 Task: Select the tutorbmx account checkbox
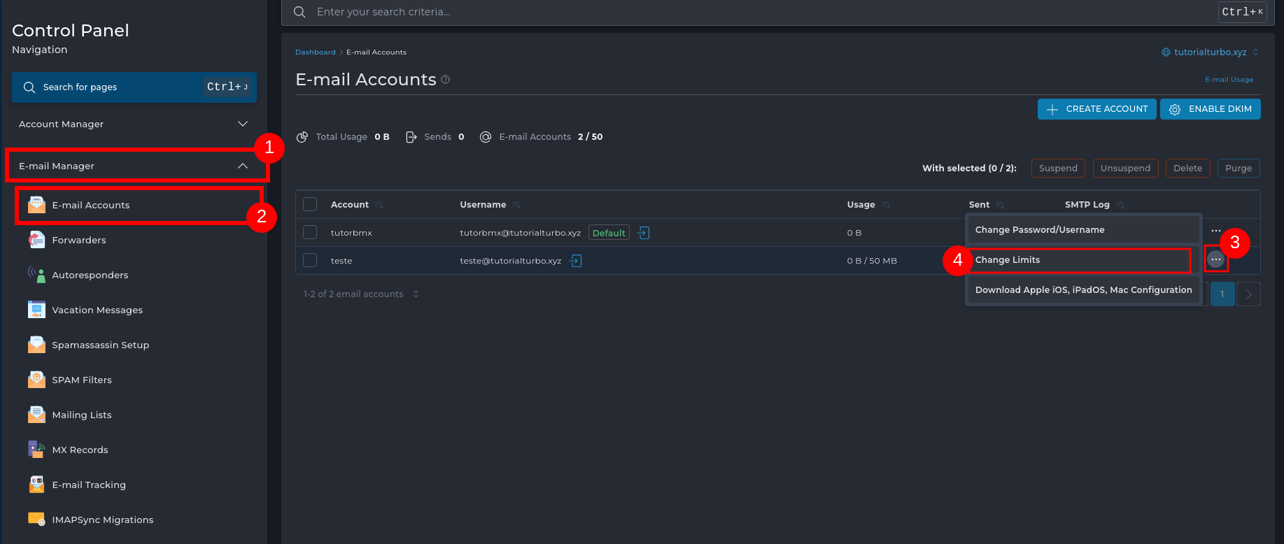[x=310, y=232]
